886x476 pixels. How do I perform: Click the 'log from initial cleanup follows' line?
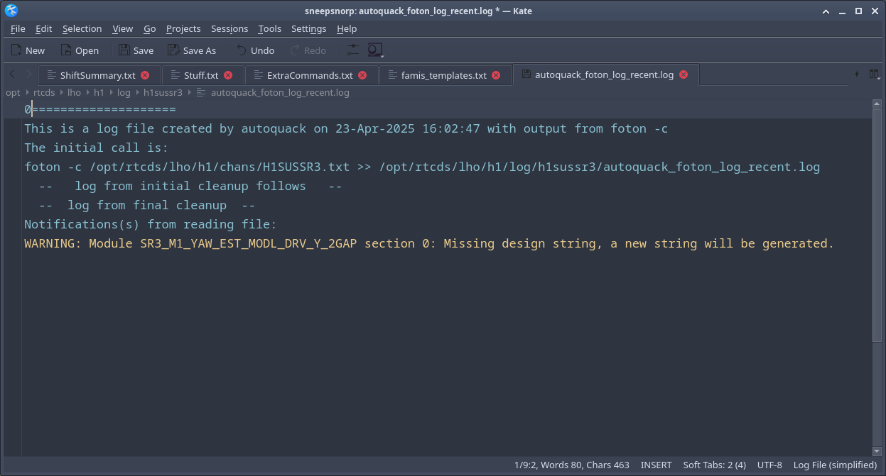(190, 186)
